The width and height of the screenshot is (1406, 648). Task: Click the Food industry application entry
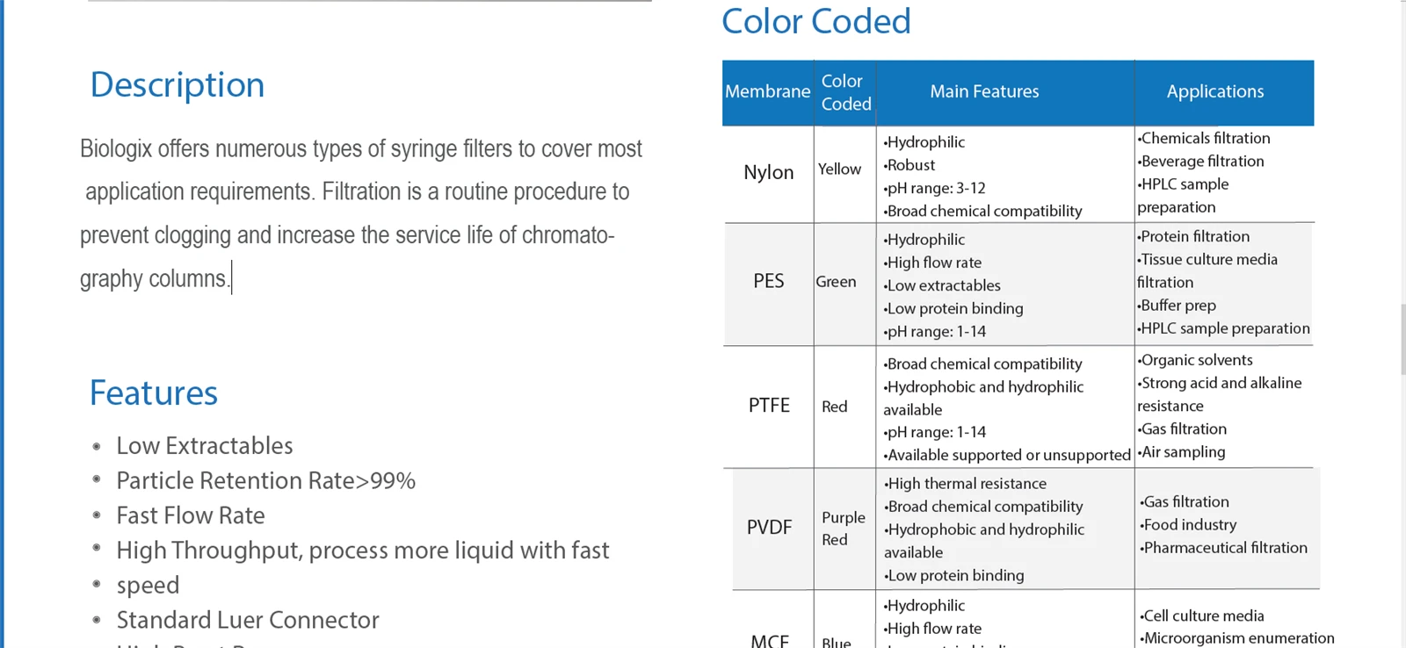tap(1190, 525)
